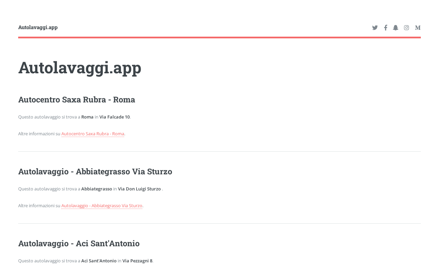Click the 'Autolavaggio - Aci Sant'Antonio' heading
The height and width of the screenshot is (274, 439).
79,244
